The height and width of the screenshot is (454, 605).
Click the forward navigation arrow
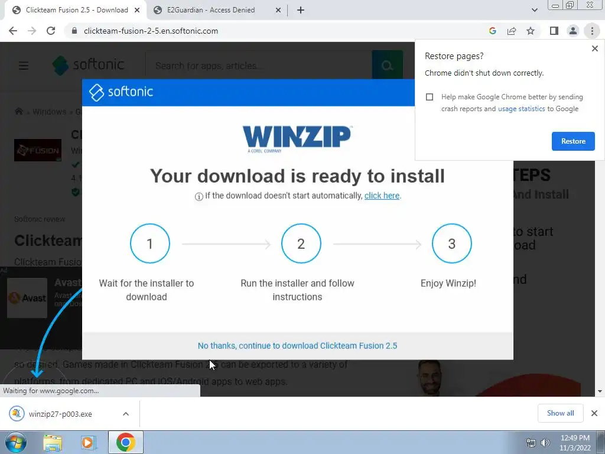[x=32, y=31]
